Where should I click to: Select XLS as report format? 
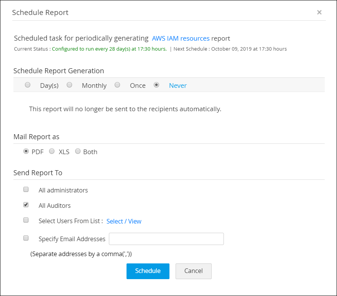(52, 151)
